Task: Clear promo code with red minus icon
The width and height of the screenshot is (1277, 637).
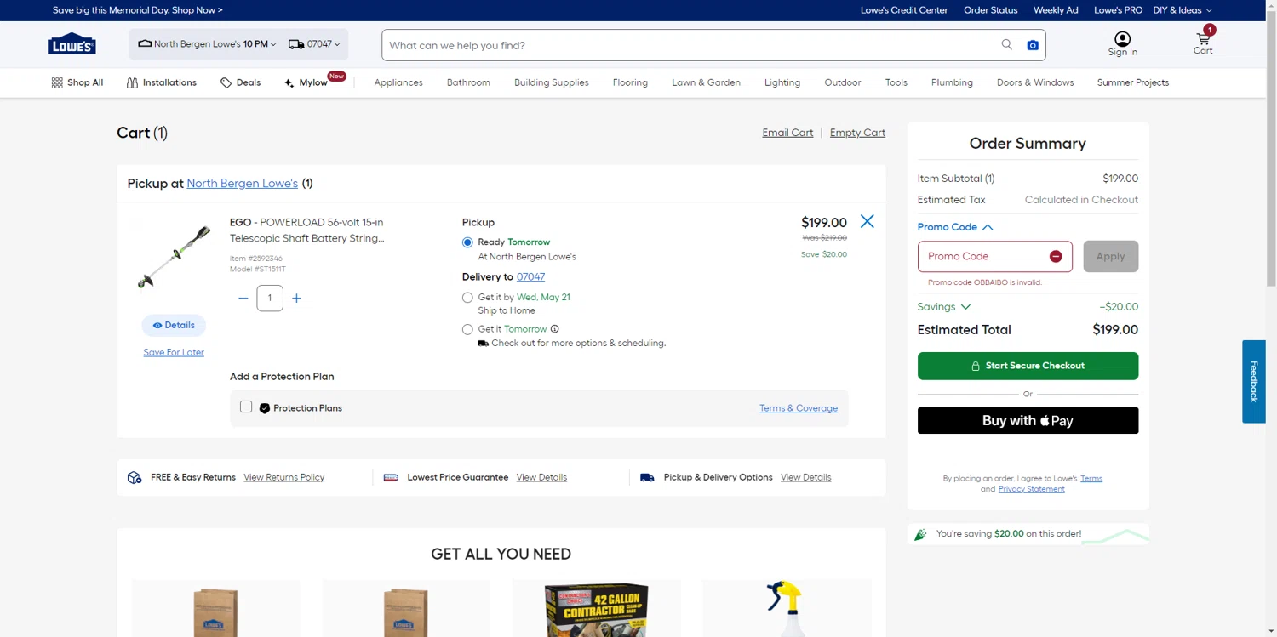Action: pyautogui.click(x=1056, y=256)
